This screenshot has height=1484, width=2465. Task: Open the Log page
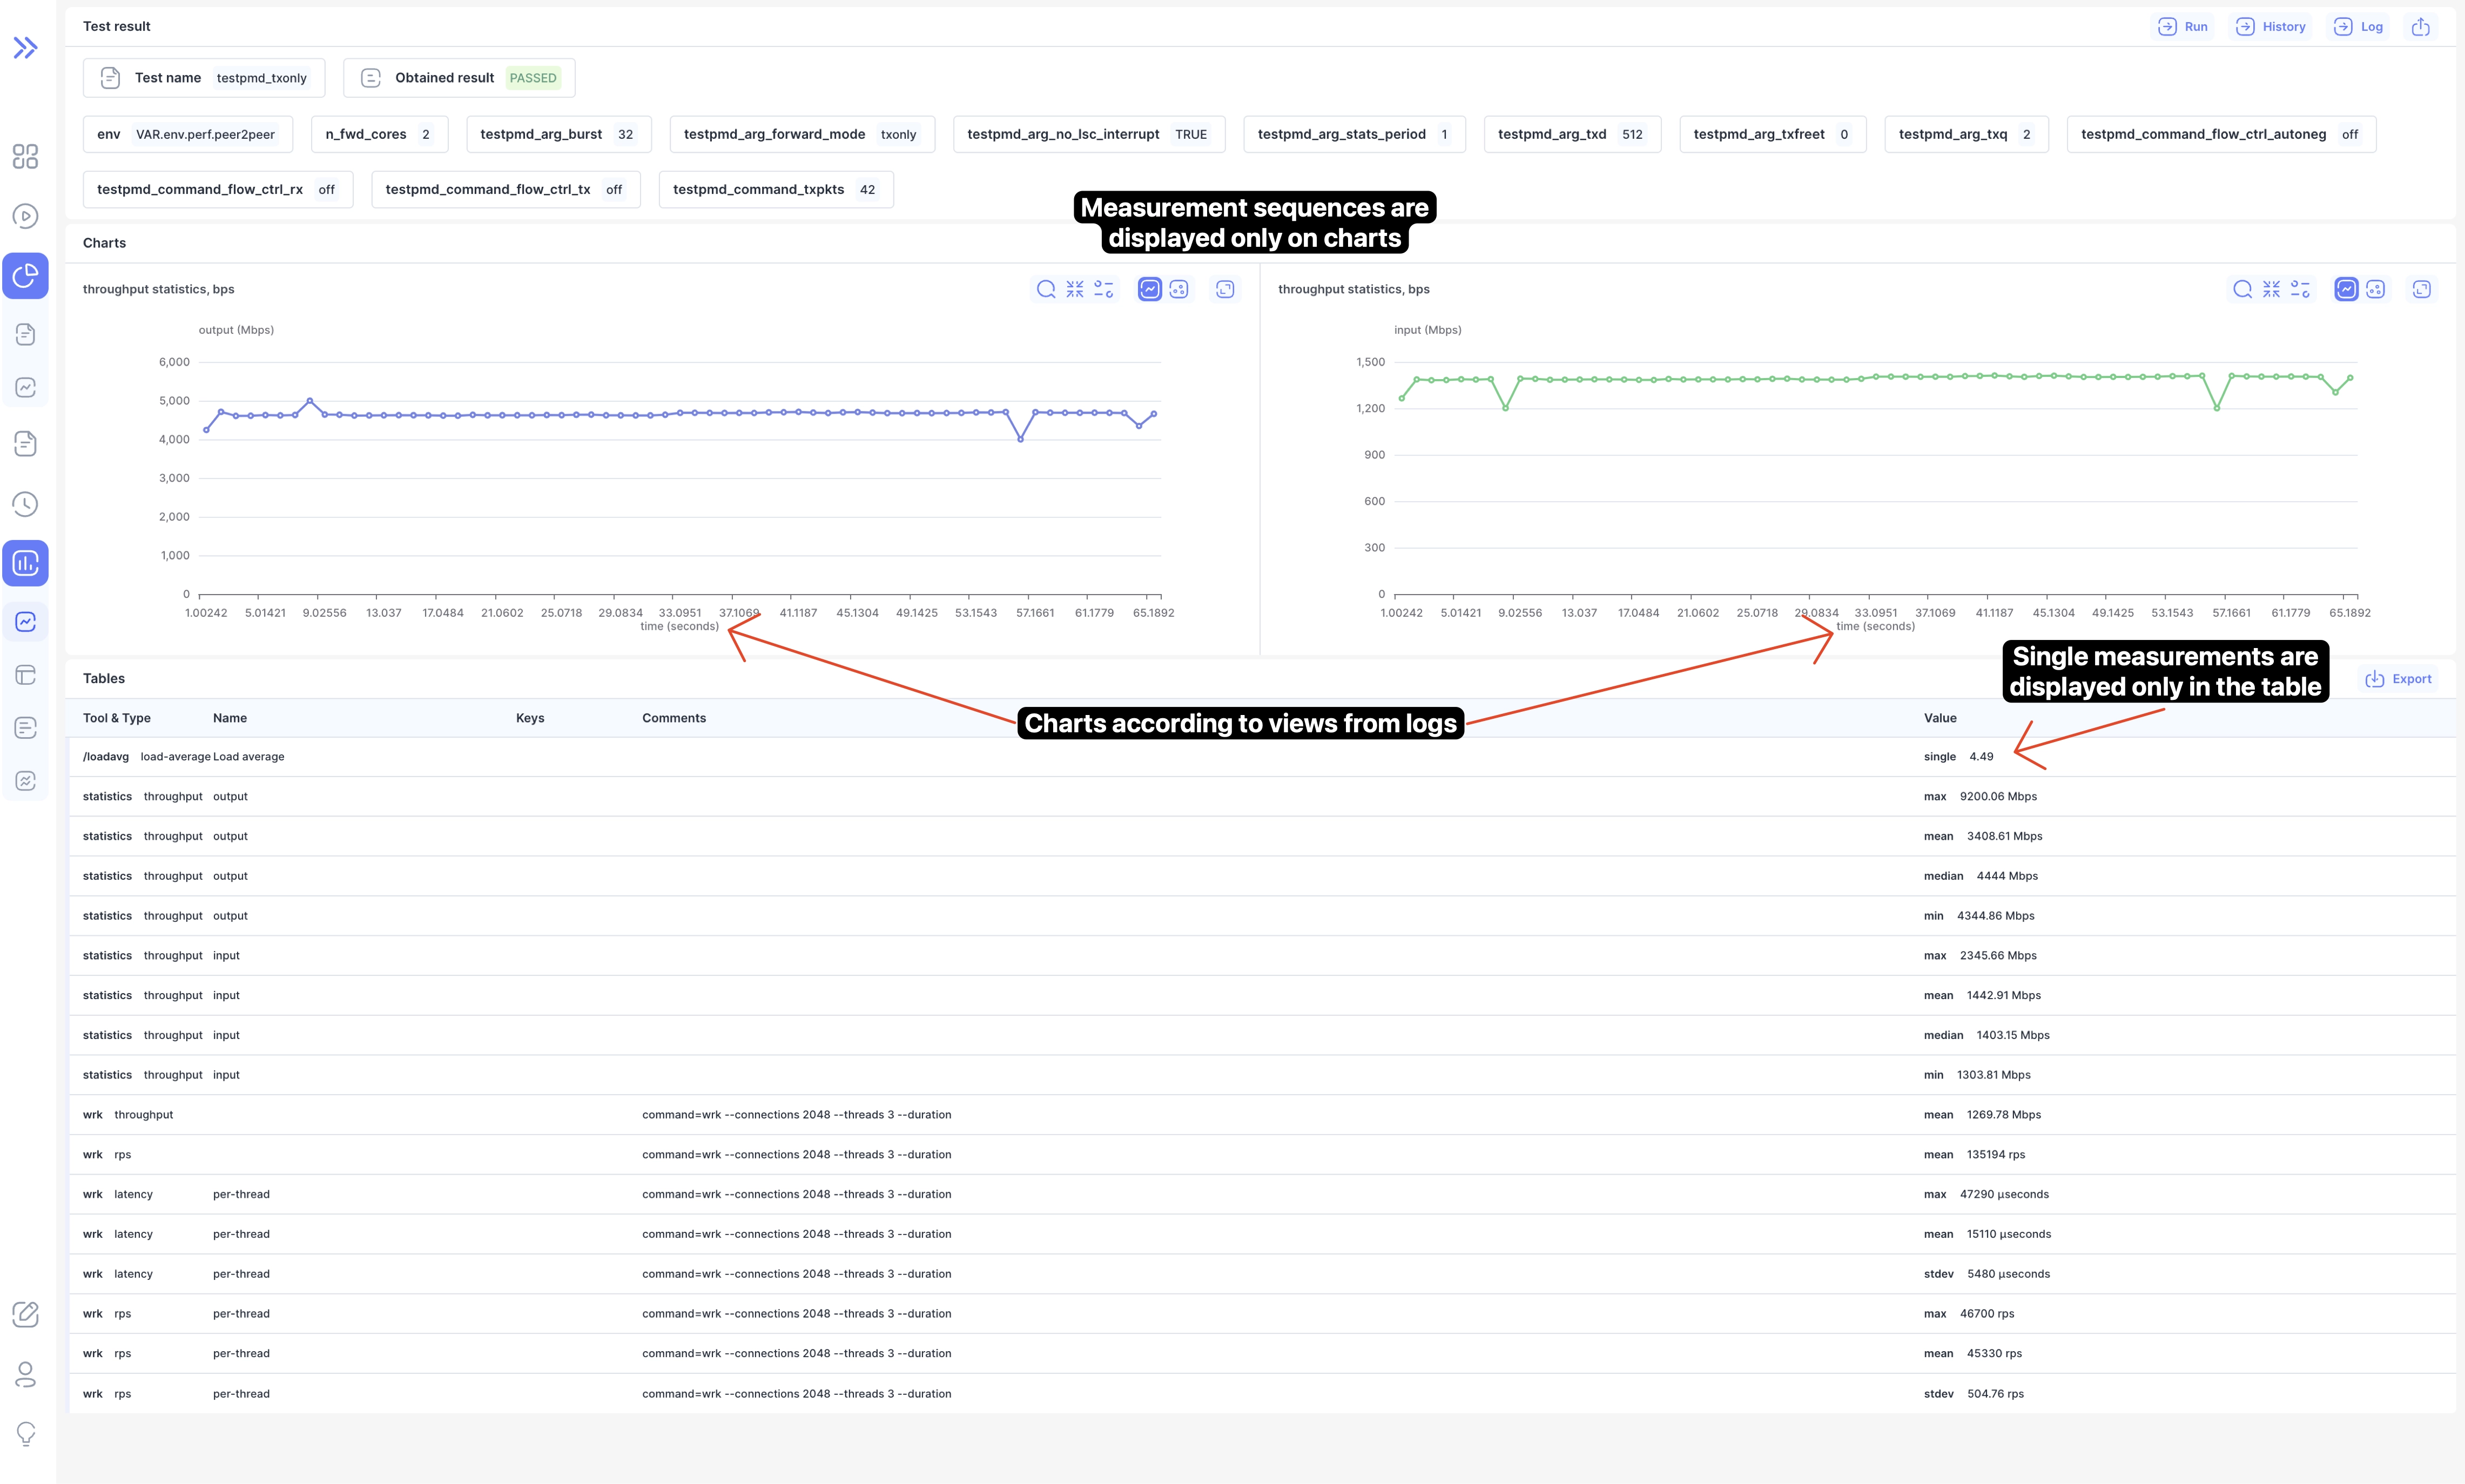[x=2359, y=27]
